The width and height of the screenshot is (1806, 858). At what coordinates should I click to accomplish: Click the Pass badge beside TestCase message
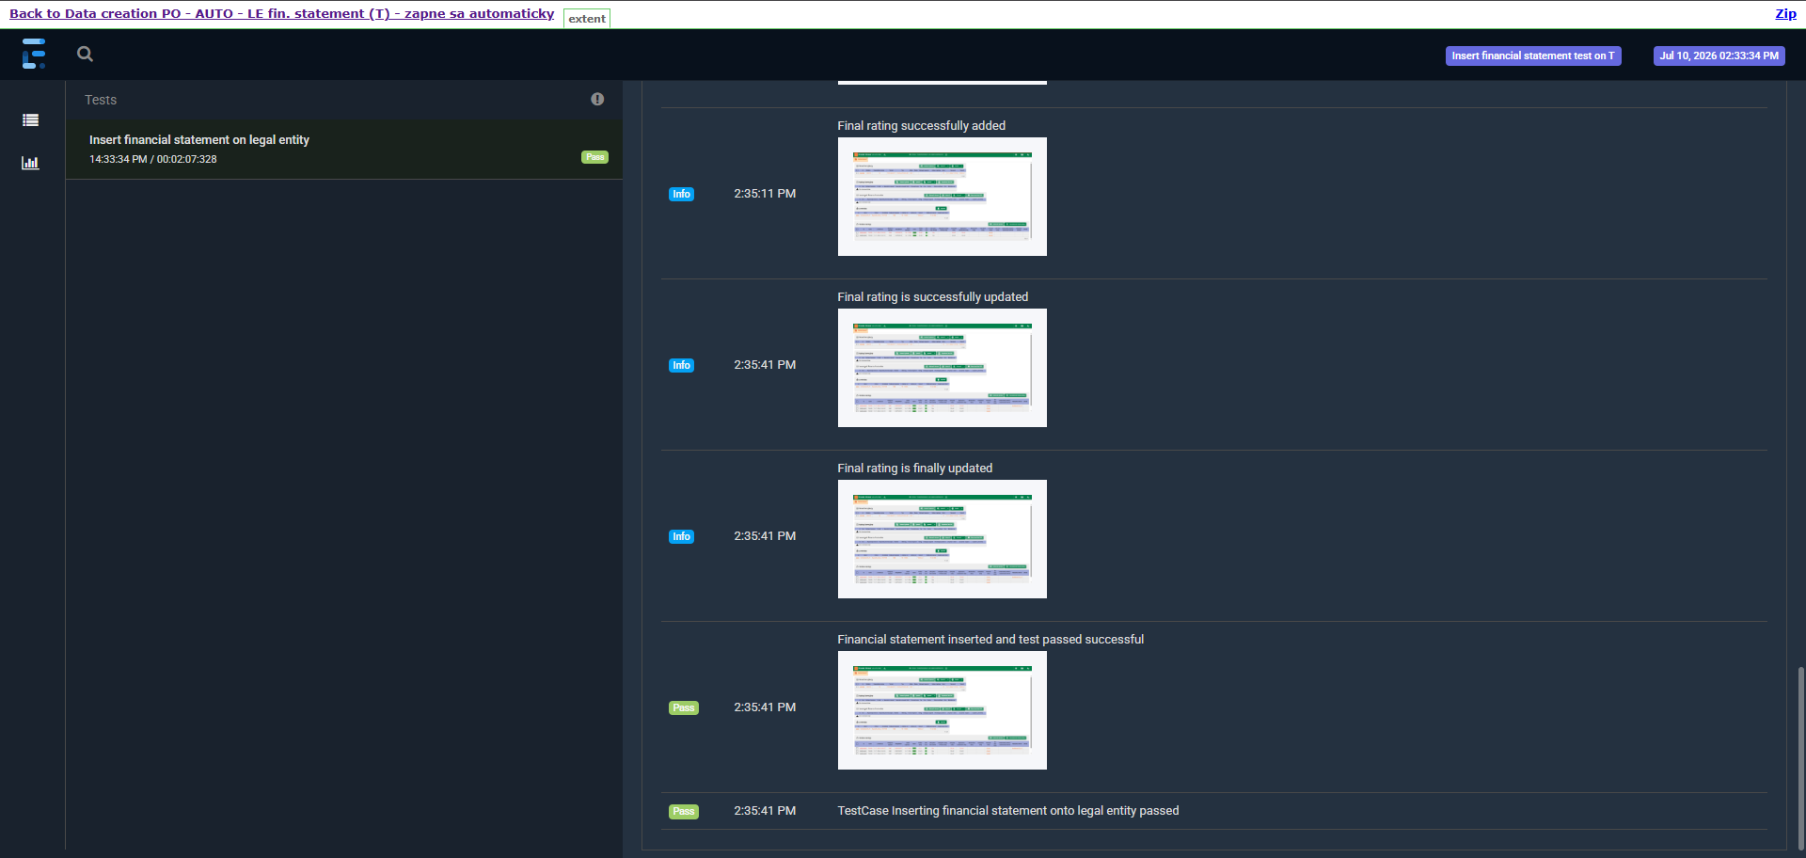[x=684, y=811]
